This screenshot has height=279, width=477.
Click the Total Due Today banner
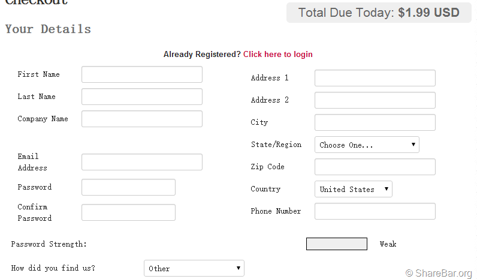[378, 13]
